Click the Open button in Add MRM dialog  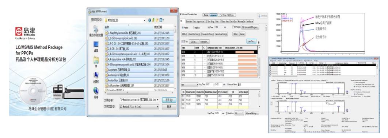[169, 100]
